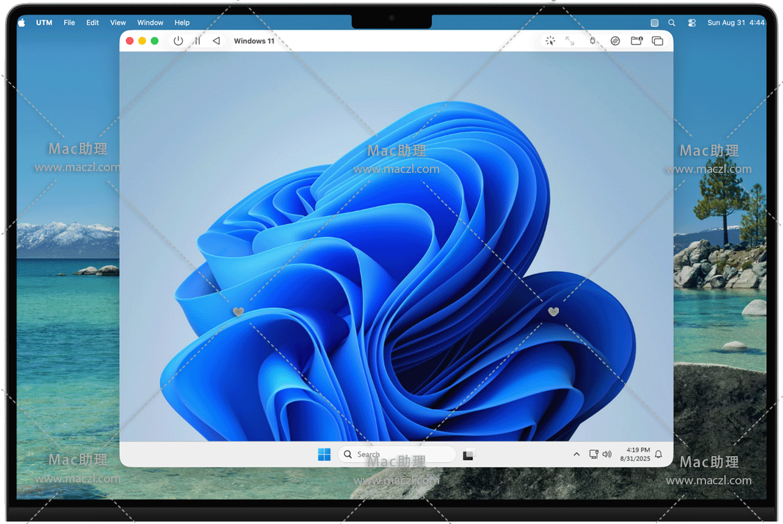This screenshot has height=524, width=783.
Task: Click the windows list toolbar icon
Action: click(657, 41)
